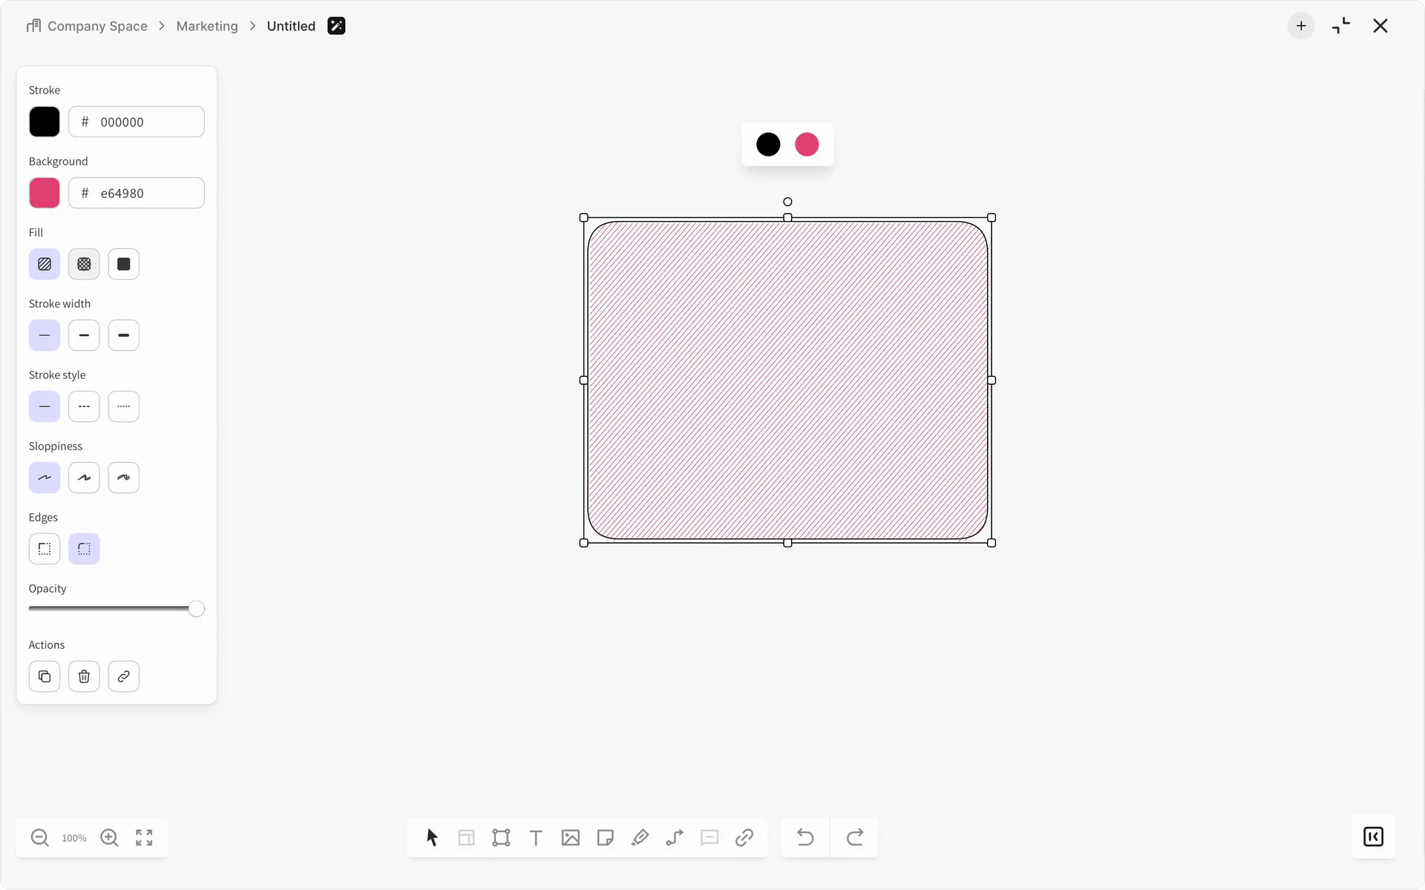
Task: Choose the cross-hatch fill option
Action: pos(84,264)
